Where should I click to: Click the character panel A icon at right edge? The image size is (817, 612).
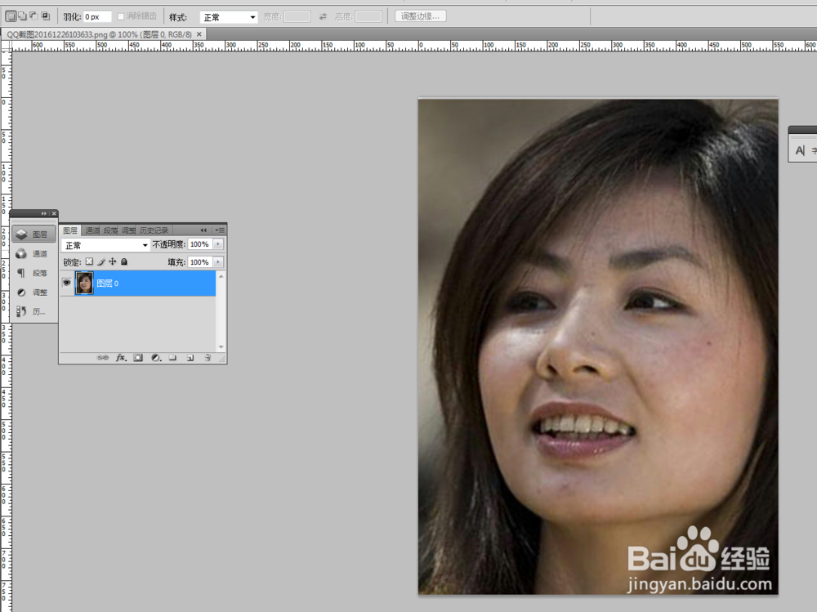pos(801,150)
